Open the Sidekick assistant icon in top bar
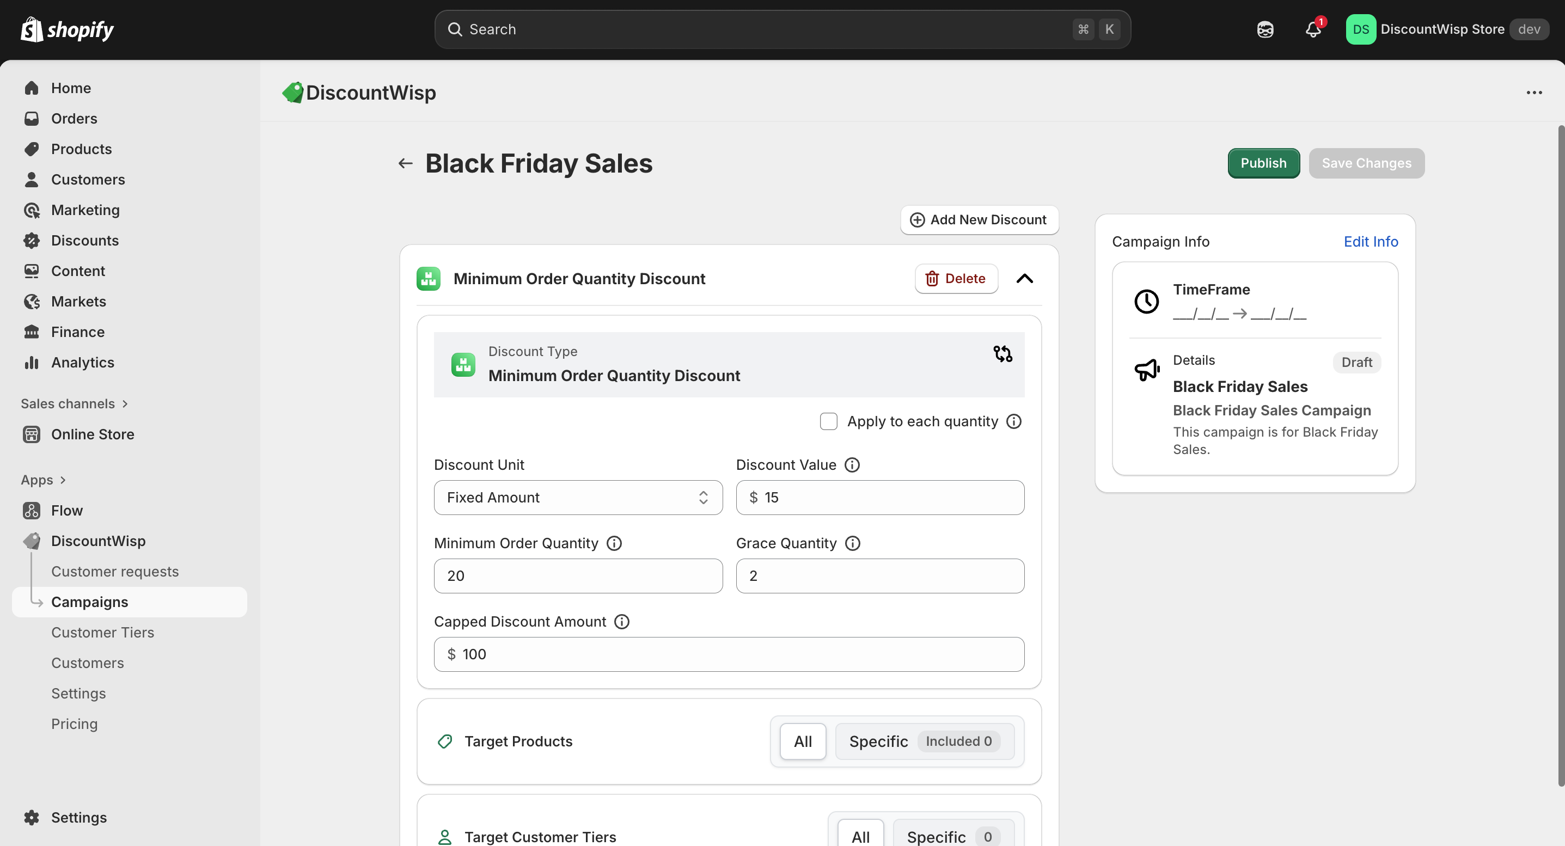The image size is (1565, 846). point(1265,29)
